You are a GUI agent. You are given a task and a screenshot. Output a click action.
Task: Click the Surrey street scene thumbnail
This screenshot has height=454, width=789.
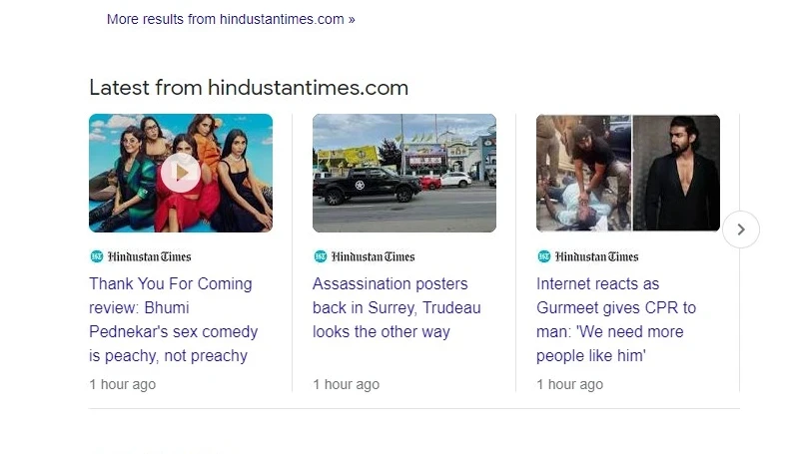click(x=403, y=173)
